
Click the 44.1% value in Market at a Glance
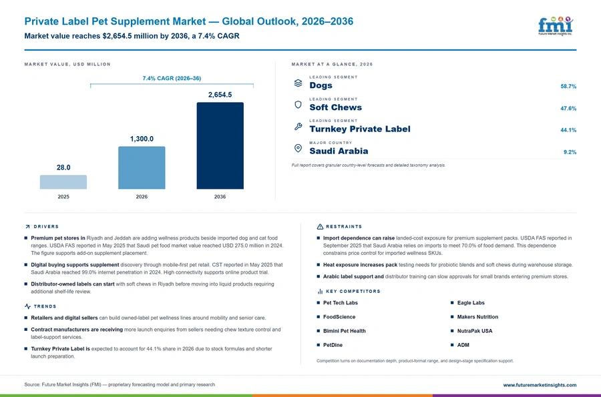point(568,130)
